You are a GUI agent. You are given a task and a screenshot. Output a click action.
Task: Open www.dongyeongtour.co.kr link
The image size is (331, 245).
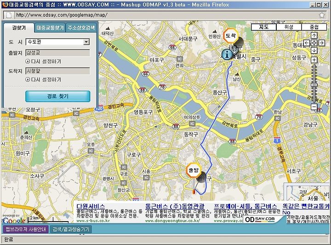(x=172, y=221)
